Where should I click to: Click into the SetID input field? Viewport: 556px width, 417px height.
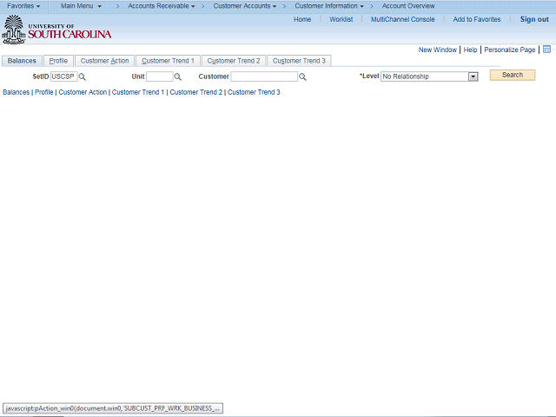click(63, 76)
